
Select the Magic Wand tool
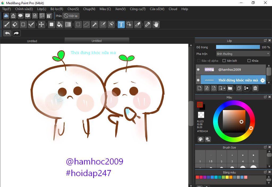95,25
